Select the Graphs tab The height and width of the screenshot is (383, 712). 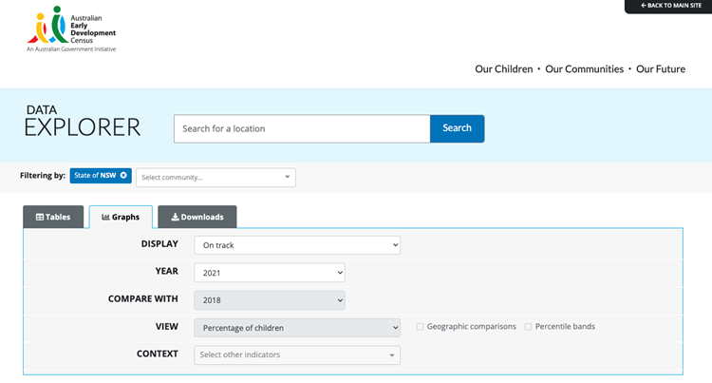pyautogui.click(x=121, y=217)
